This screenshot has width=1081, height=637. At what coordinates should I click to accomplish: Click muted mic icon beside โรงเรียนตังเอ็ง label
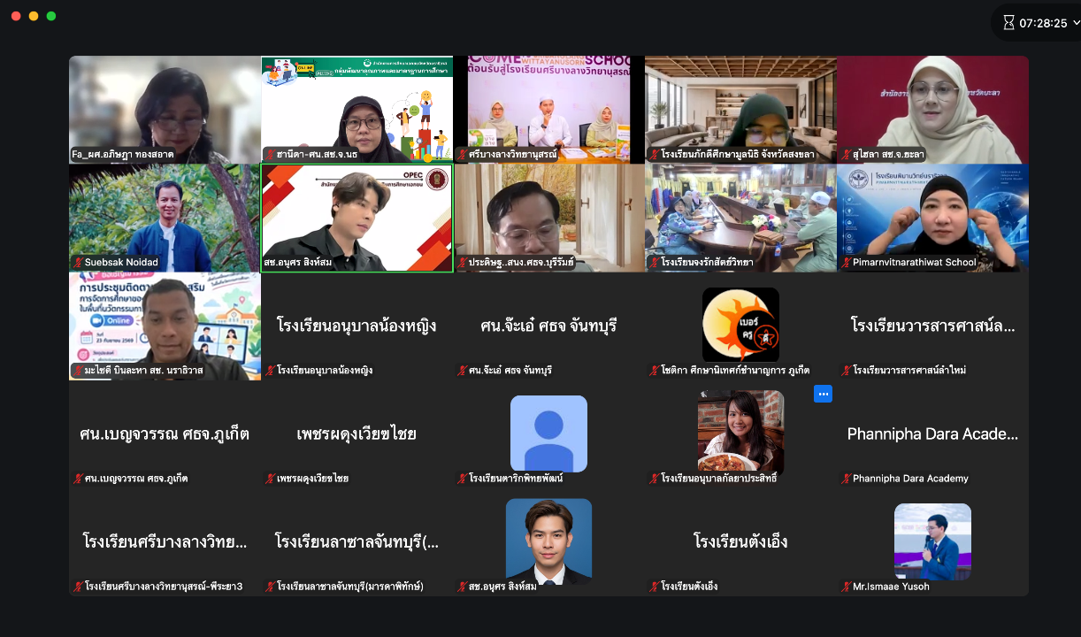[x=654, y=587]
